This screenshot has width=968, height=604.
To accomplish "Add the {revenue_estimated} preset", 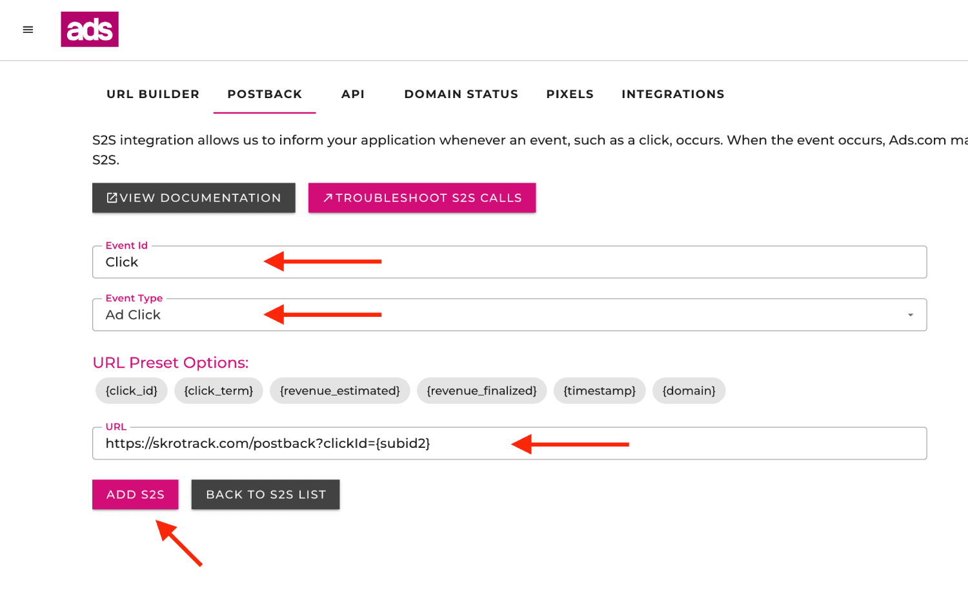I will pyautogui.click(x=340, y=390).
